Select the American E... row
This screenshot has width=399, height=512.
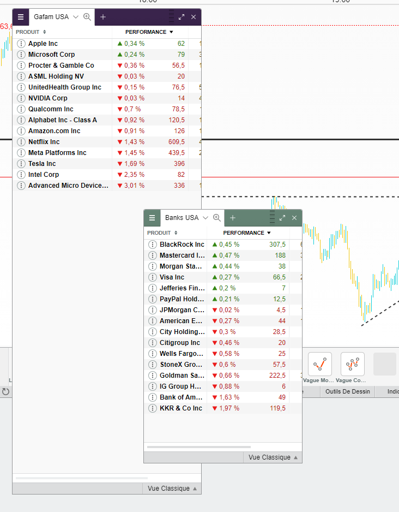[x=223, y=321]
